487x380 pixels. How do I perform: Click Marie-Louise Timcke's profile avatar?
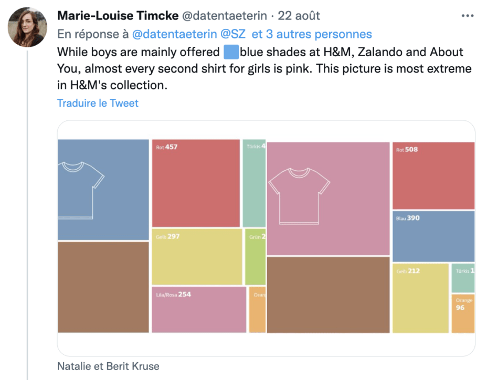point(27,27)
